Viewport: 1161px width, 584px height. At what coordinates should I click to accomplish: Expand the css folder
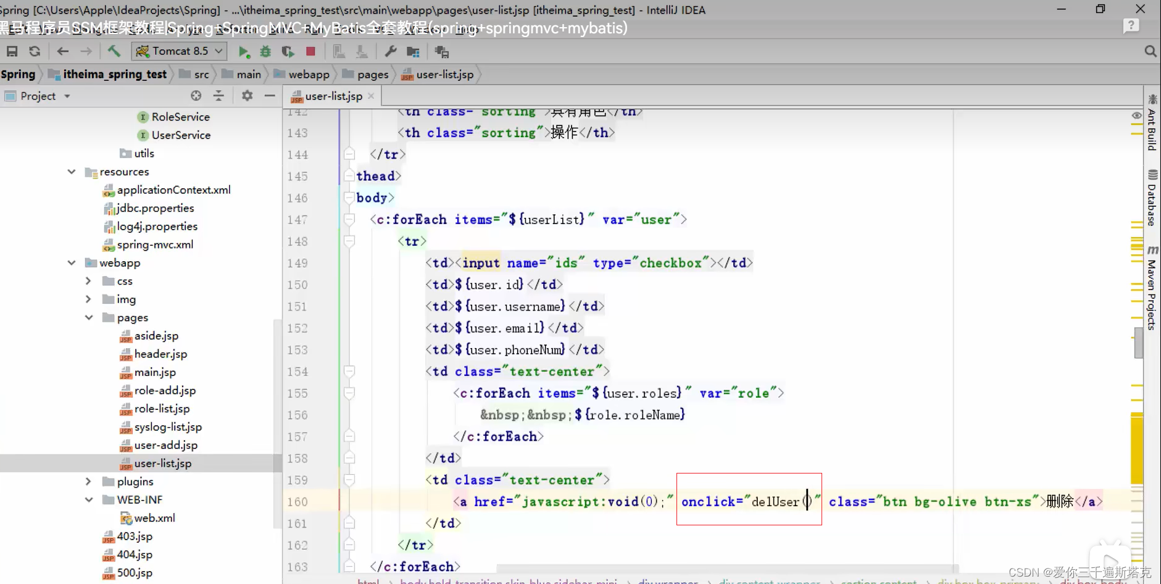click(88, 281)
